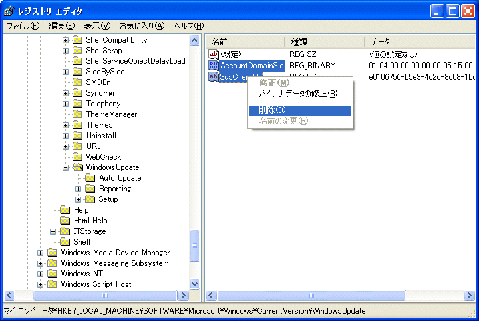
Task: Expand Windows Media Device Manager key
Action: coord(40,253)
